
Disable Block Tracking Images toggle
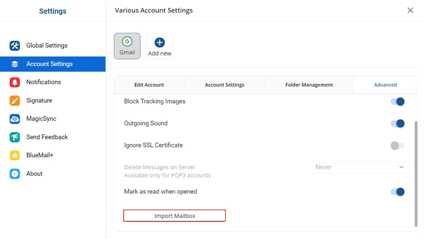397,101
